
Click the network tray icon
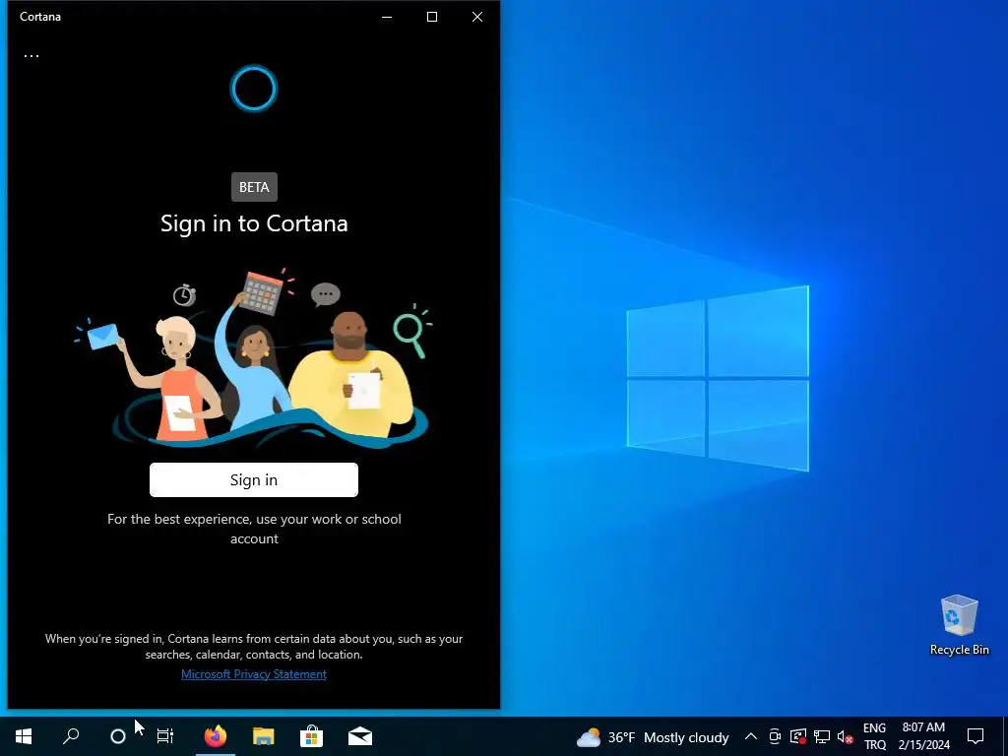(822, 736)
